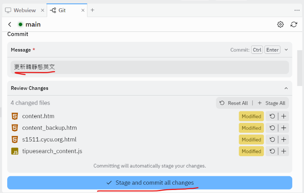Discard changes to tipuesearch_content.js
This screenshot has height=193, width=304.
click(x=272, y=151)
